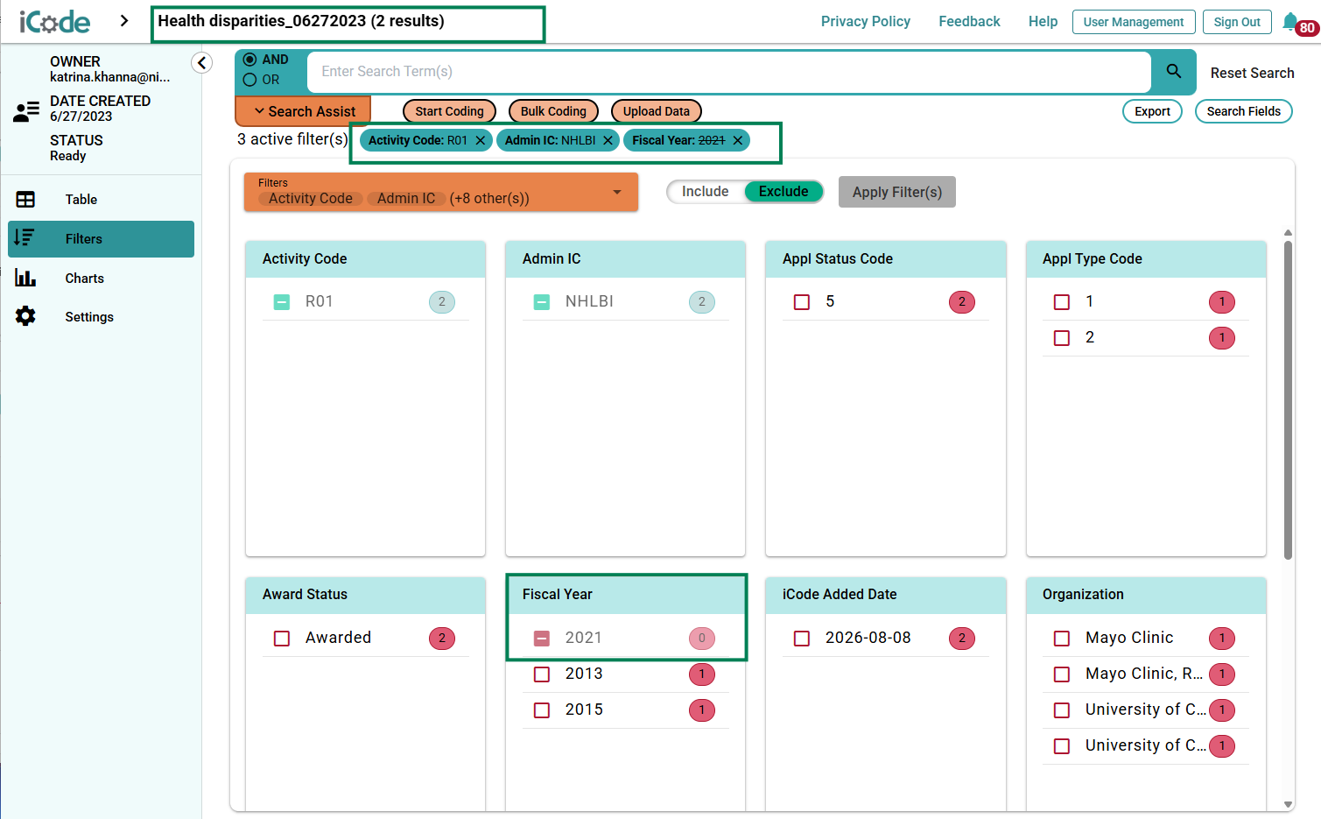
Task: Open the Feedback link
Action: 969,21
